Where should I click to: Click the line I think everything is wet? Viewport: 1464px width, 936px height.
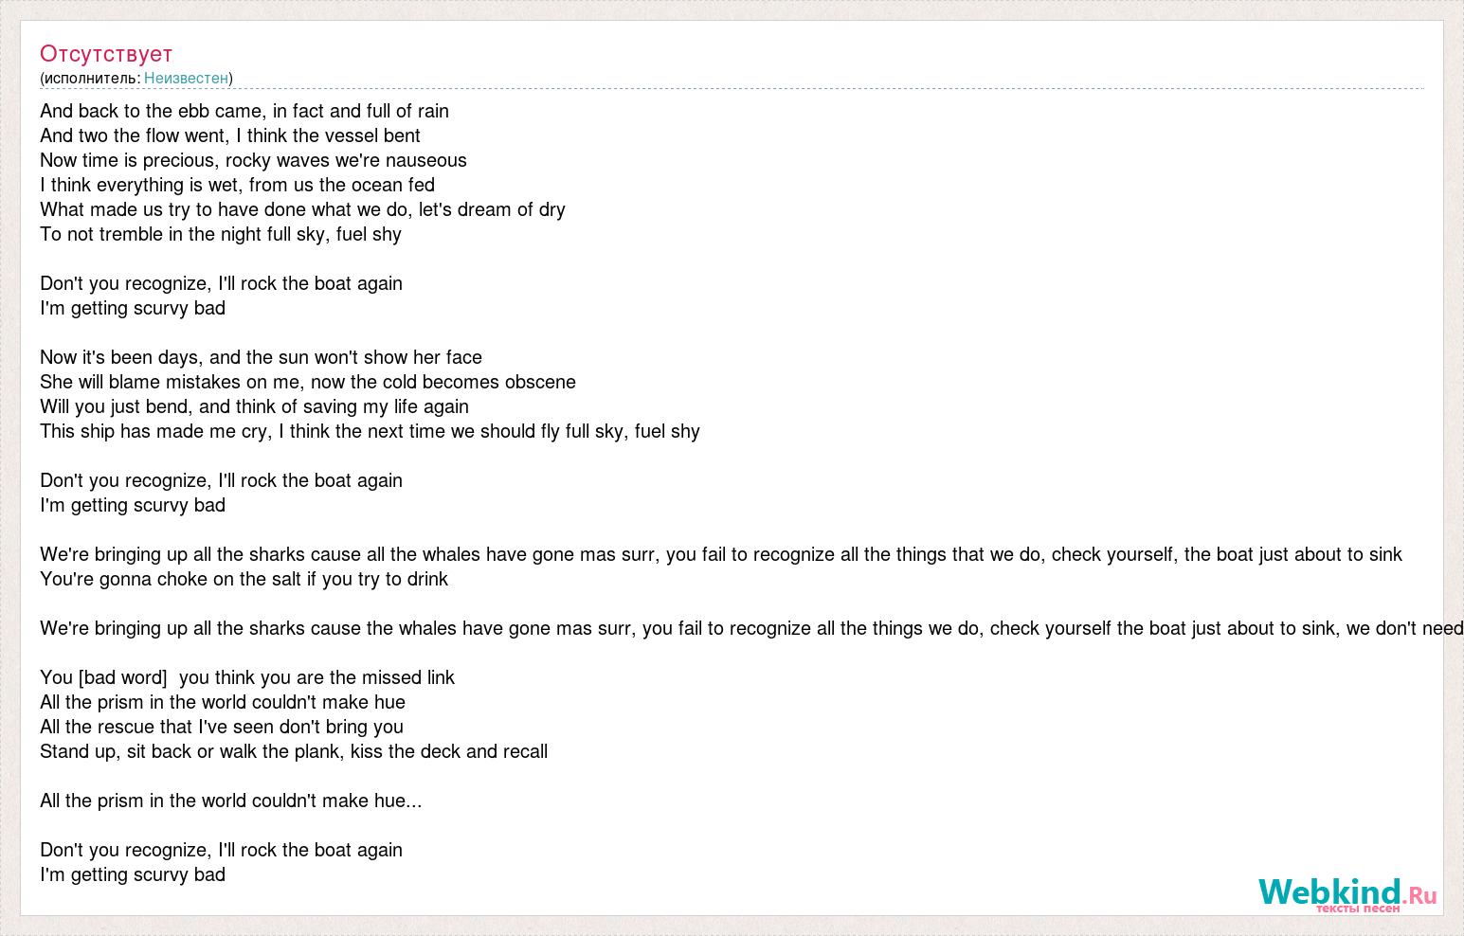[x=237, y=185]
